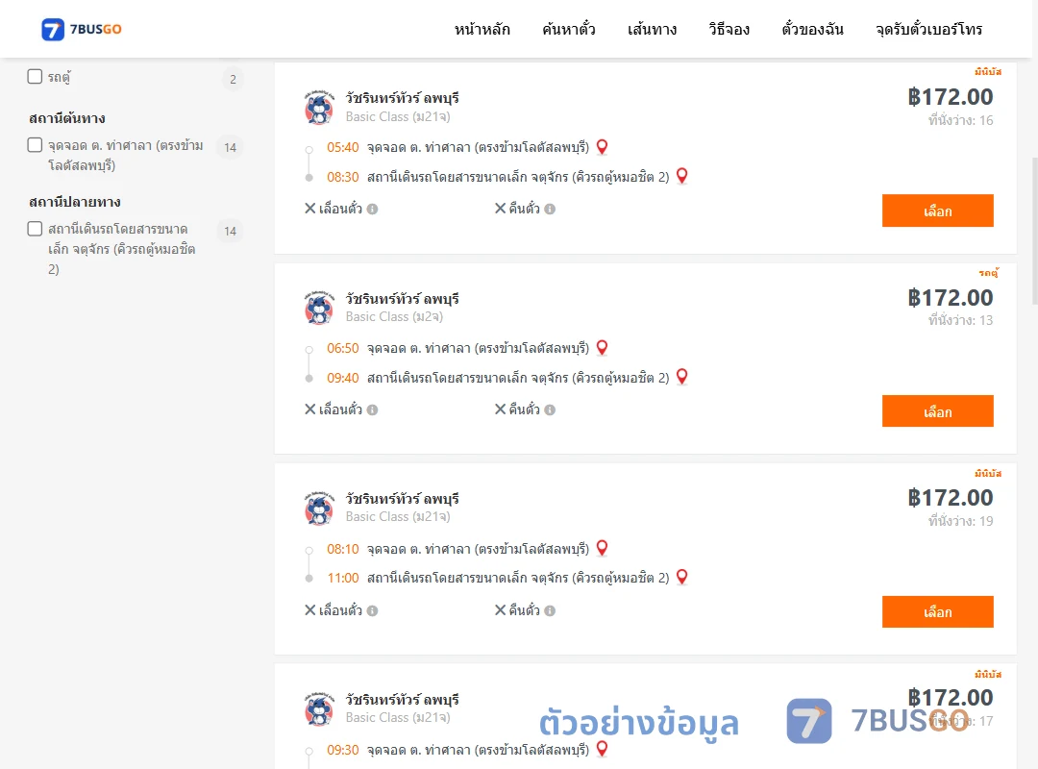Click วัชรินทร์ทัวร์ ลพบุรี name on 05:40 trip
Viewport: 1038px width, 769px height.
402,98
